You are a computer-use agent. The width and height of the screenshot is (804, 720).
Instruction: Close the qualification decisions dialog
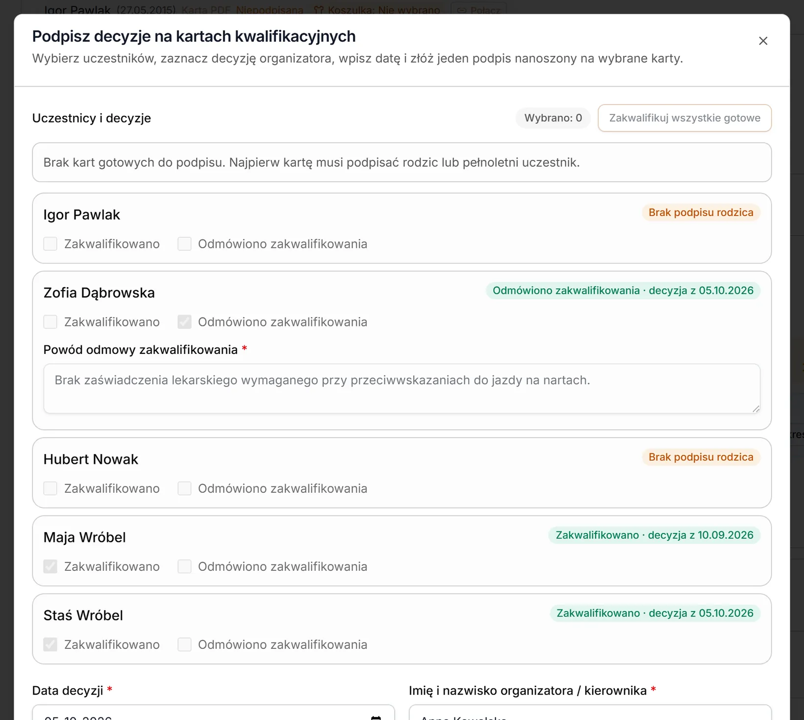click(763, 41)
